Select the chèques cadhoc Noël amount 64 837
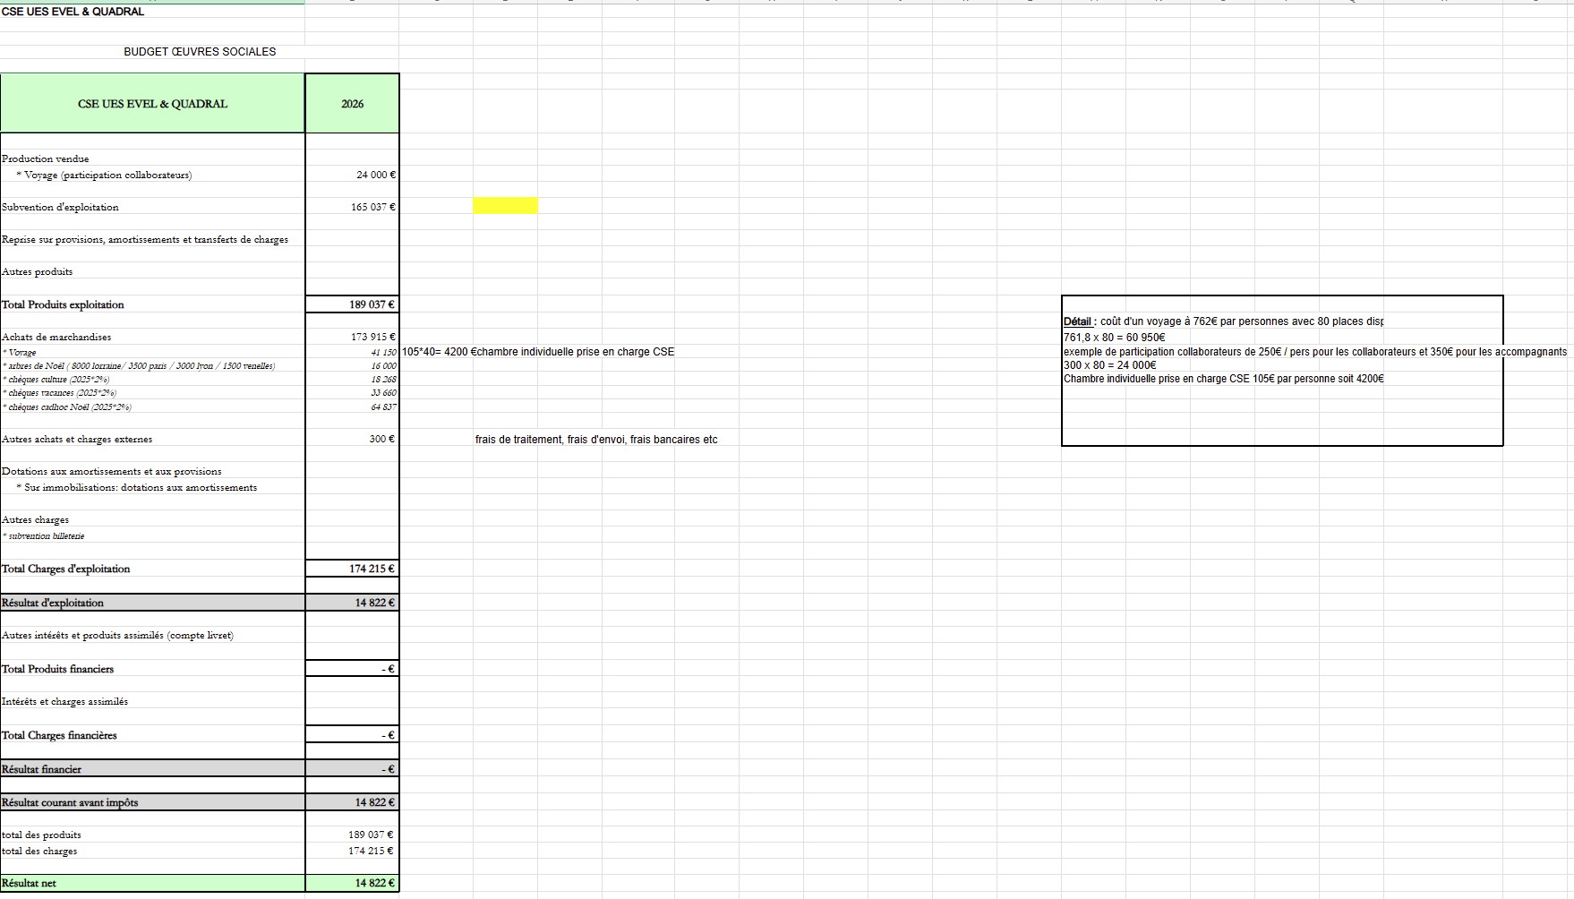 [x=383, y=407]
